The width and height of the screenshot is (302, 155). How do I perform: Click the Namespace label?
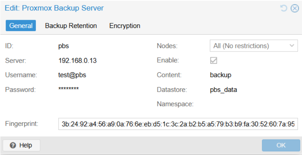(x=175, y=104)
